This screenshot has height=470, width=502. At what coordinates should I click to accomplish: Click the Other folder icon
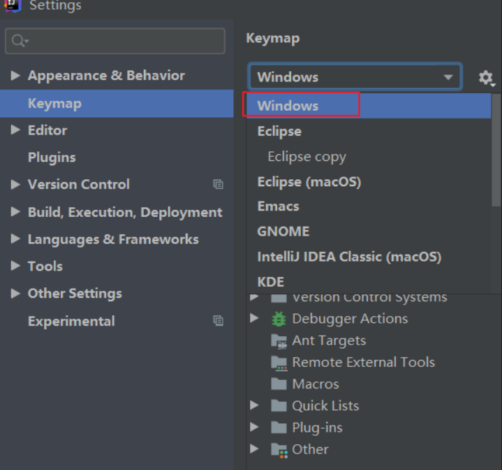pyautogui.click(x=279, y=450)
